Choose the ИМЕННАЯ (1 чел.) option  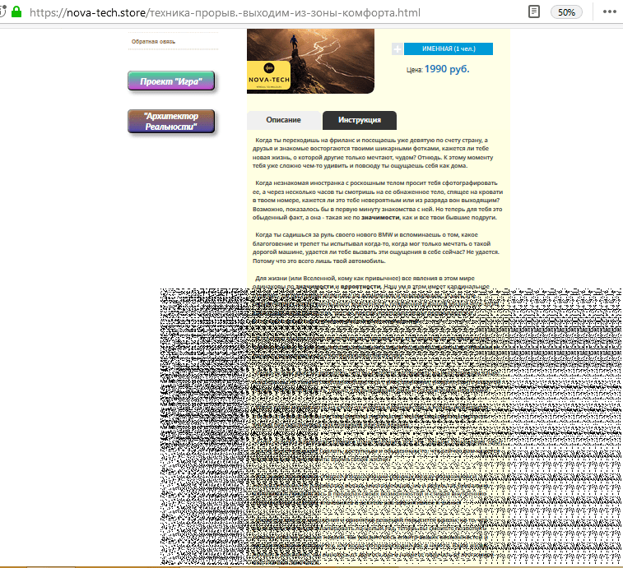[x=448, y=49]
